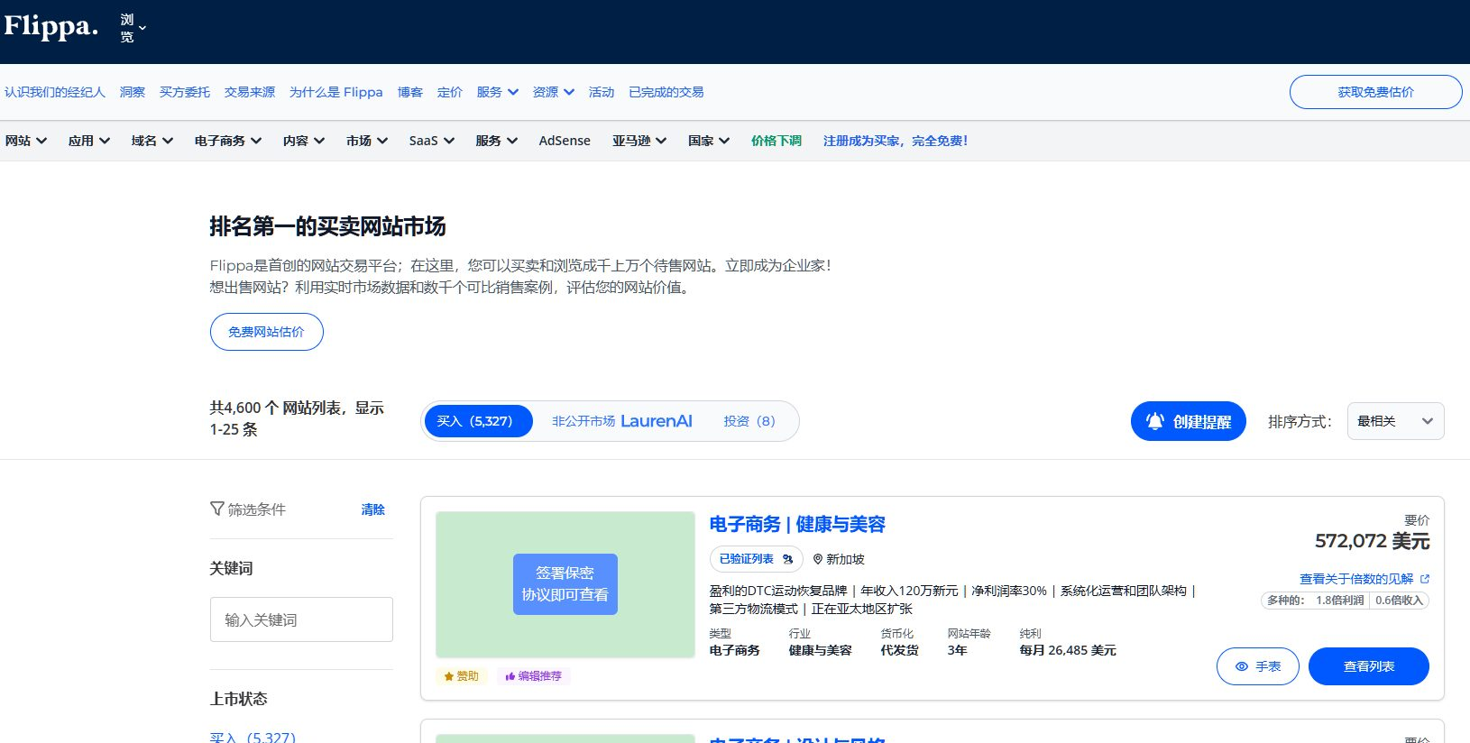Click the 0.6倍收入 multiple tag
The height and width of the screenshot is (743, 1470).
point(1399,600)
